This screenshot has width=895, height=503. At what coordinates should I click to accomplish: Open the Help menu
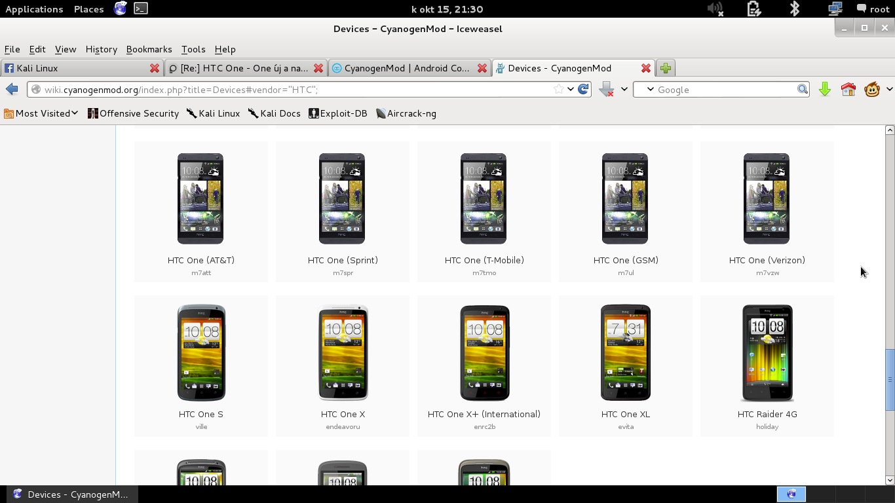point(225,49)
